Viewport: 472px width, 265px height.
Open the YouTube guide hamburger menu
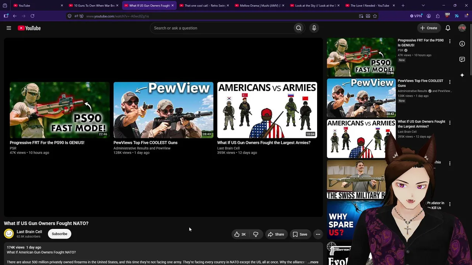9,28
